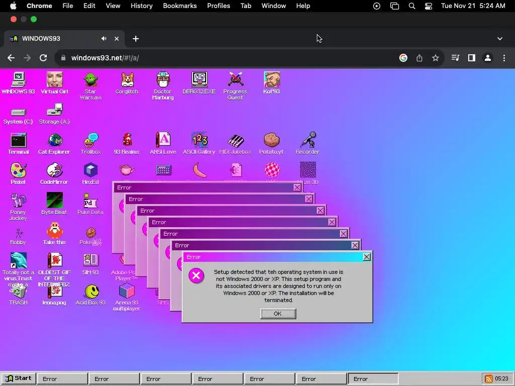Open the Piskel paint icon
Screen dimensions: 515x386
point(18,173)
